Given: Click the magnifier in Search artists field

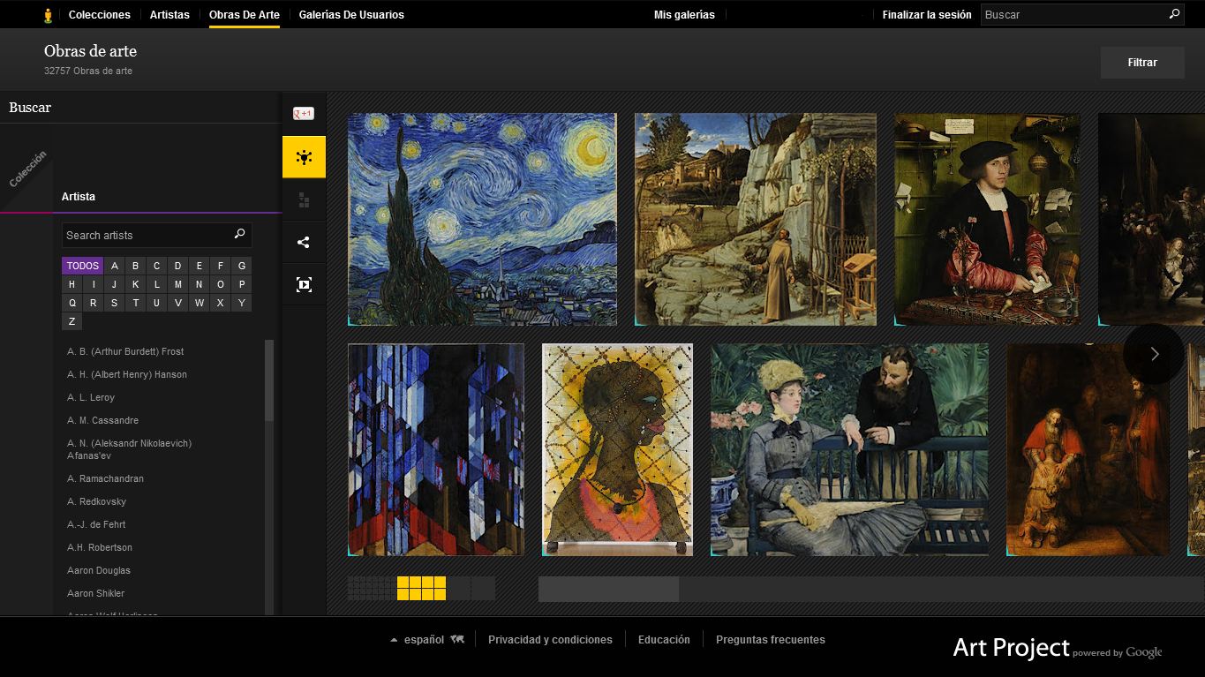Looking at the screenshot, I should point(239,234).
